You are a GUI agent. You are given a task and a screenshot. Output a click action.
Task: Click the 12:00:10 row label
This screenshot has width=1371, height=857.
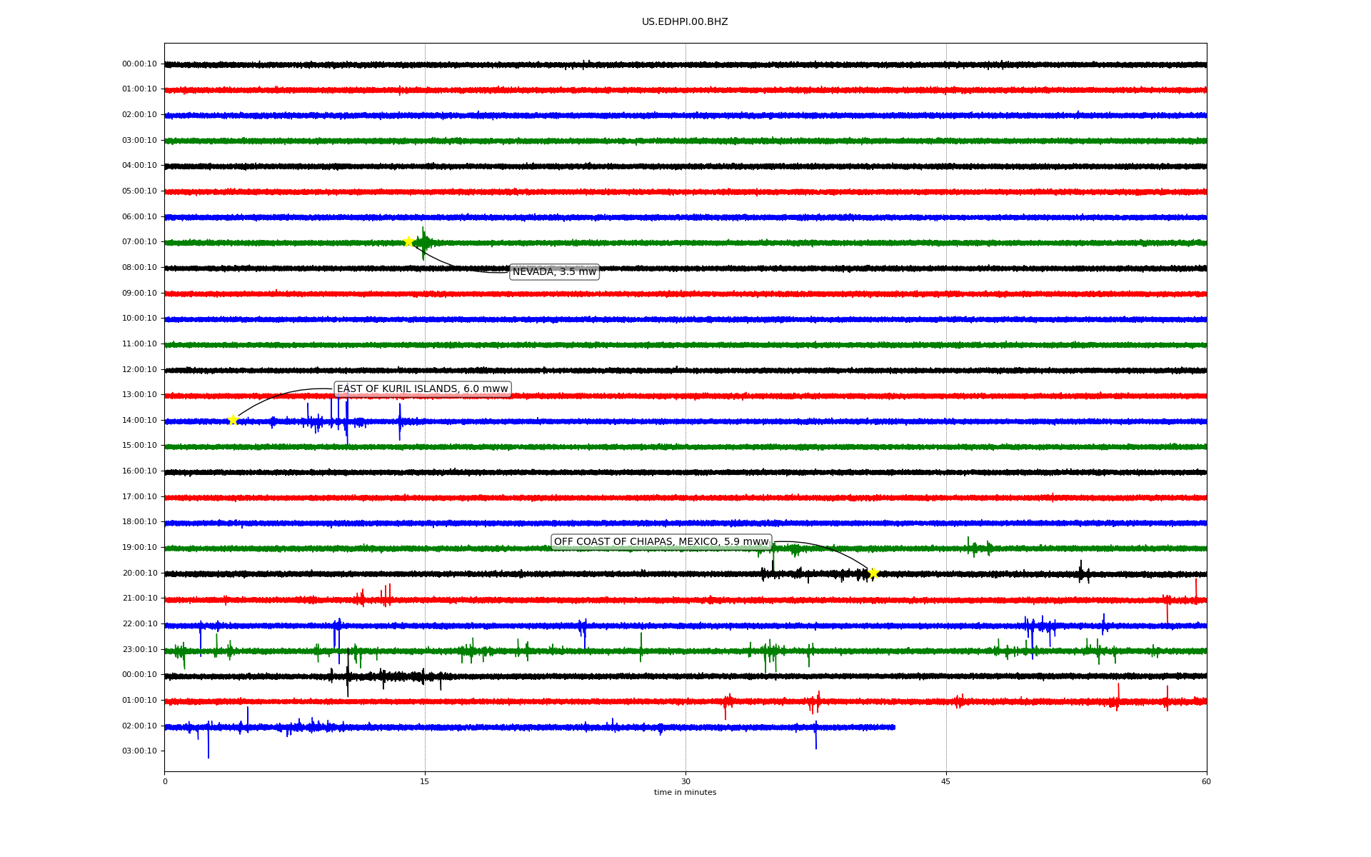pos(139,370)
